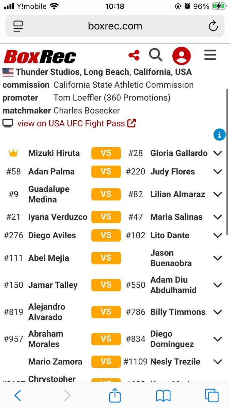
Task: Open Safari page format options
Action: [18, 26]
